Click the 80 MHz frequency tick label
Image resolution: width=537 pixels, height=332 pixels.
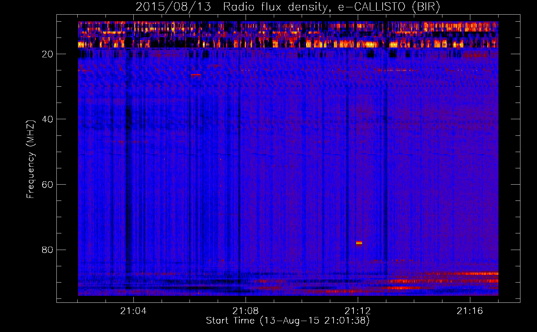tap(47, 250)
